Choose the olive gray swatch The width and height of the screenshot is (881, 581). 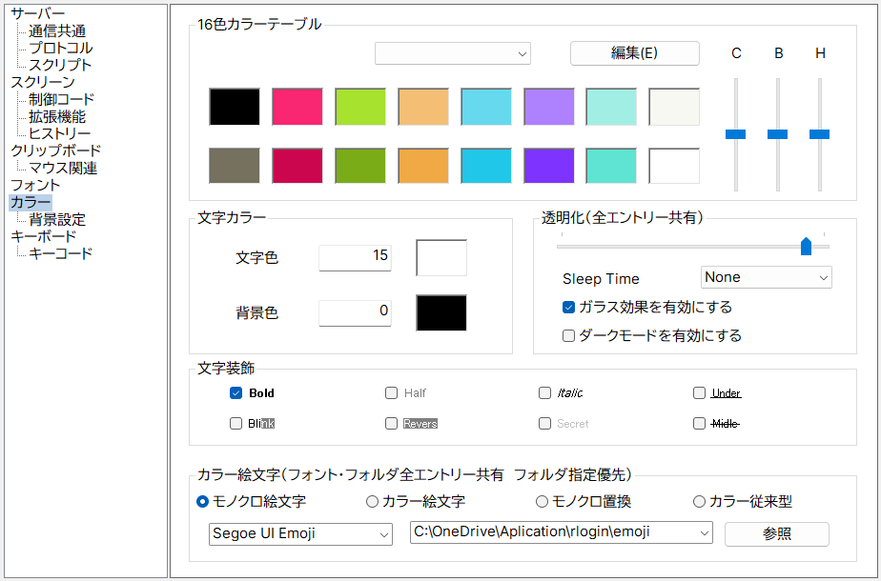[x=234, y=166]
